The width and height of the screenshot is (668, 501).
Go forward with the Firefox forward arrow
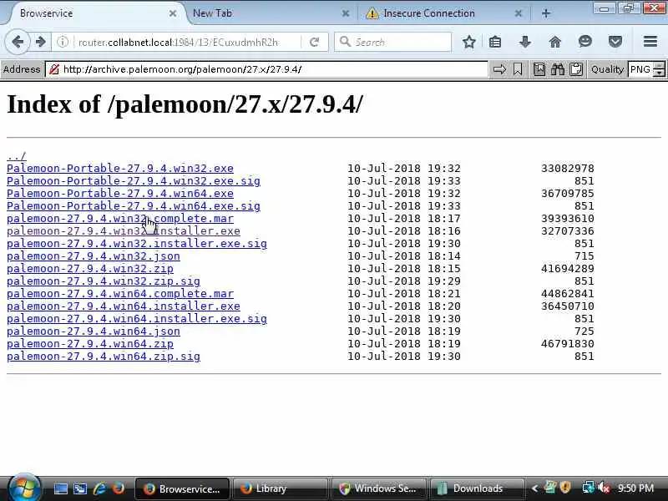40,42
